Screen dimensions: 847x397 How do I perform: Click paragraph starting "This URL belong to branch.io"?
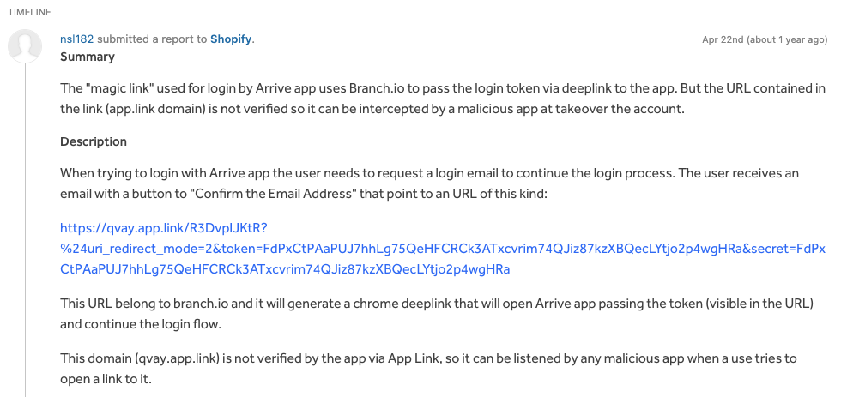click(x=437, y=313)
